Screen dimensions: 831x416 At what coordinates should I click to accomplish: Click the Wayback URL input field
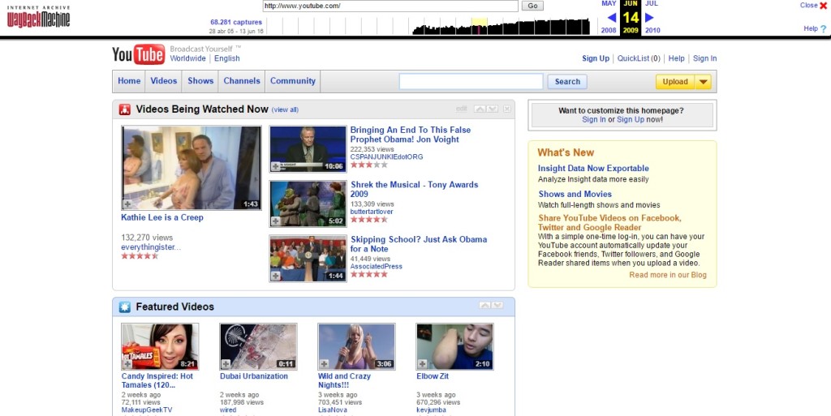tap(390, 6)
